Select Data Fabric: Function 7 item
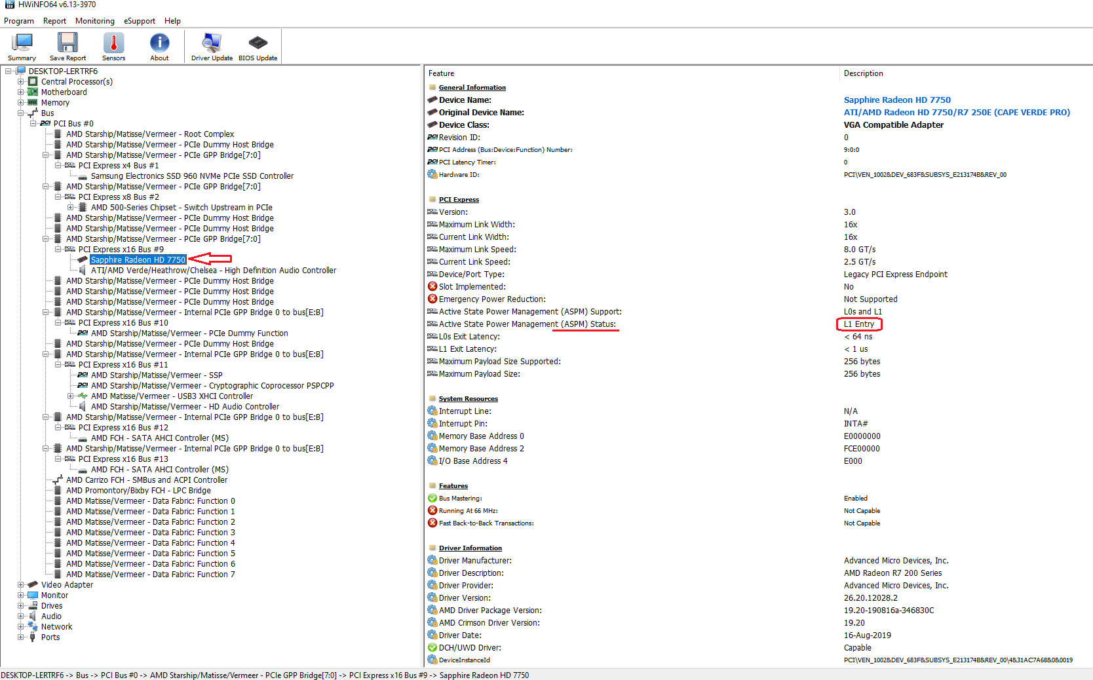This screenshot has height=680, width=1093. (151, 575)
